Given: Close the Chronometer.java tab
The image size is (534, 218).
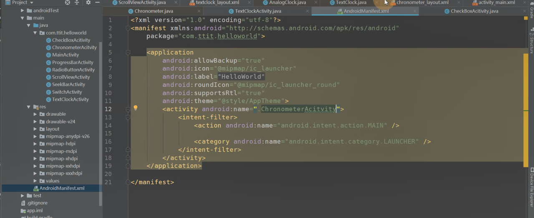Looking at the screenshot, I should point(199,11).
